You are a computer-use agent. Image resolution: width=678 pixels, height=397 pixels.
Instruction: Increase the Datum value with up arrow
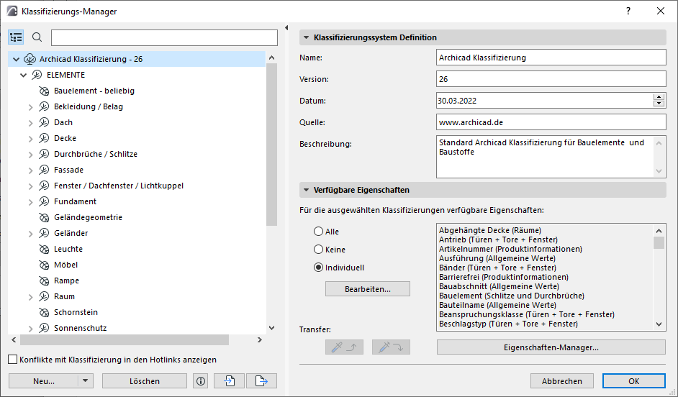coord(659,97)
